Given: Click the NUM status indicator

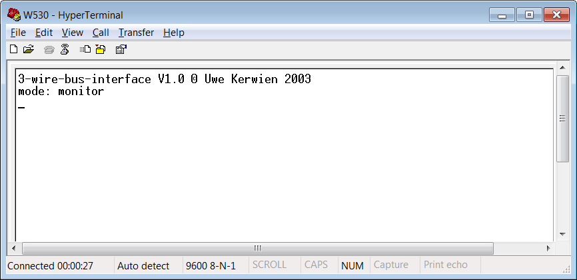Looking at the screenshot, I should 352,265.
